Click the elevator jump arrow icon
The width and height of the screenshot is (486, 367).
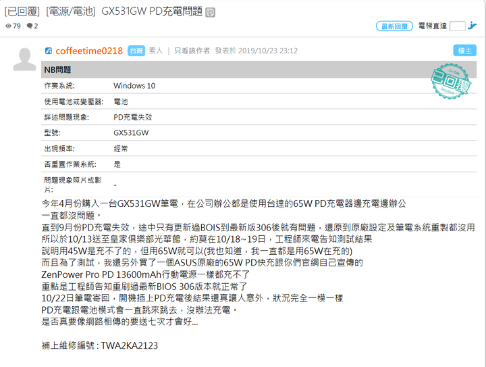pyautogui.click(x=473, y=26)
